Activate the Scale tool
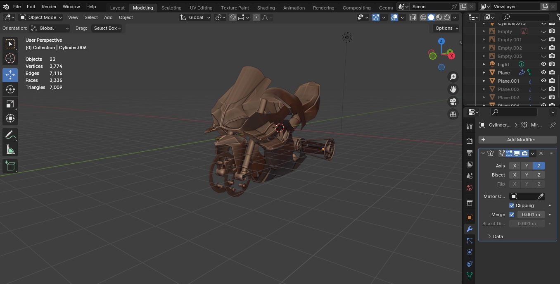The image size is (560, 284). tap(10, 104)
